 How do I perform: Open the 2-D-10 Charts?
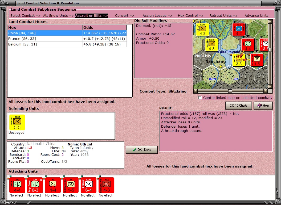(x=239, y=106)
